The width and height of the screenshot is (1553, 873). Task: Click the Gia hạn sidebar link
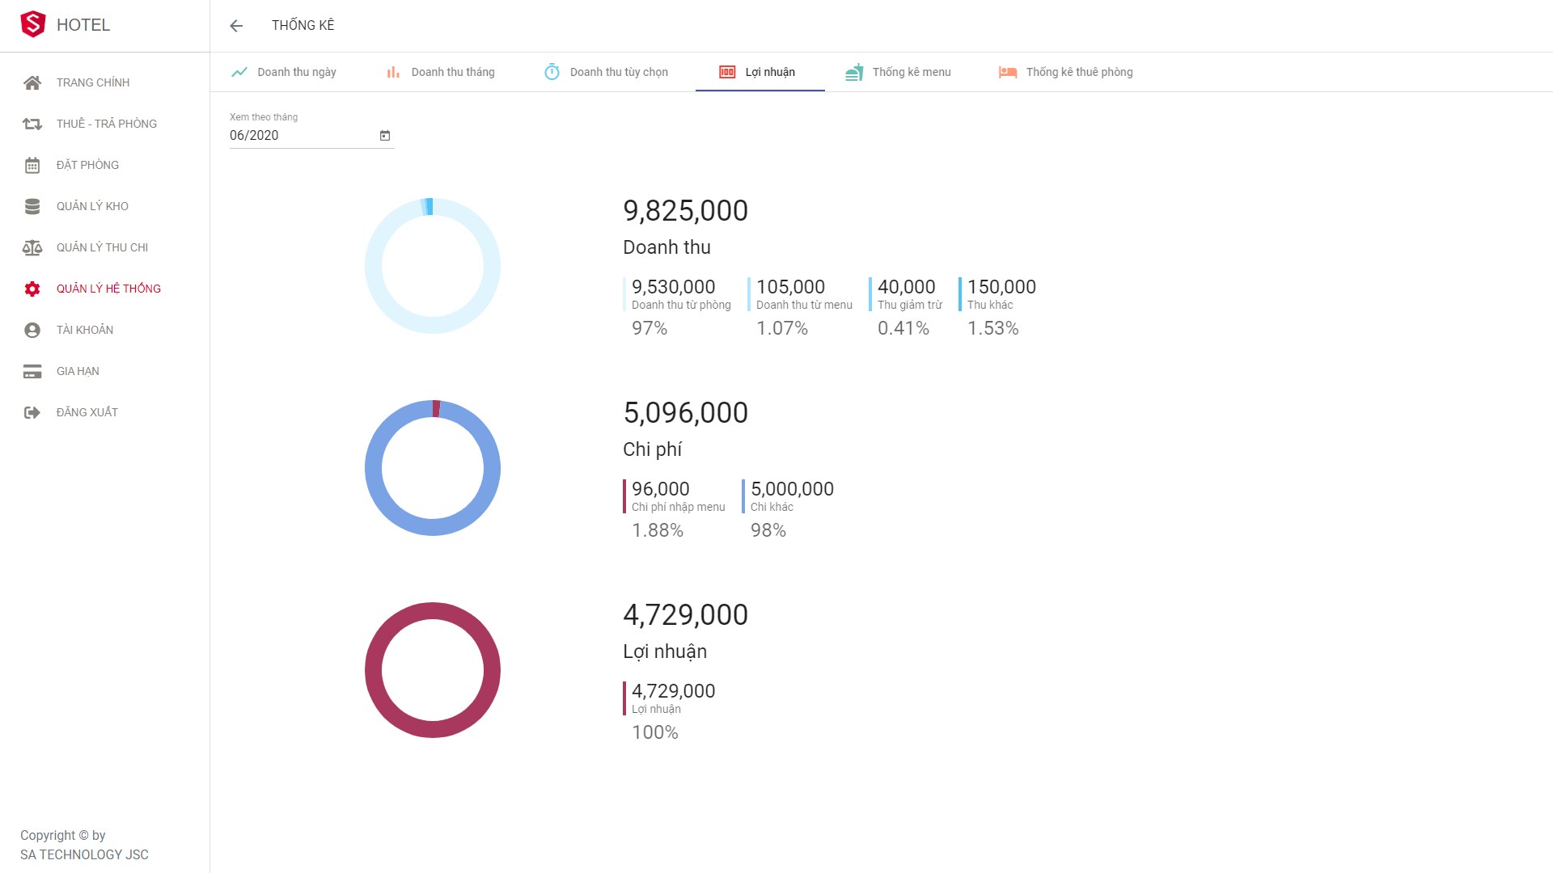coord(78,371)
